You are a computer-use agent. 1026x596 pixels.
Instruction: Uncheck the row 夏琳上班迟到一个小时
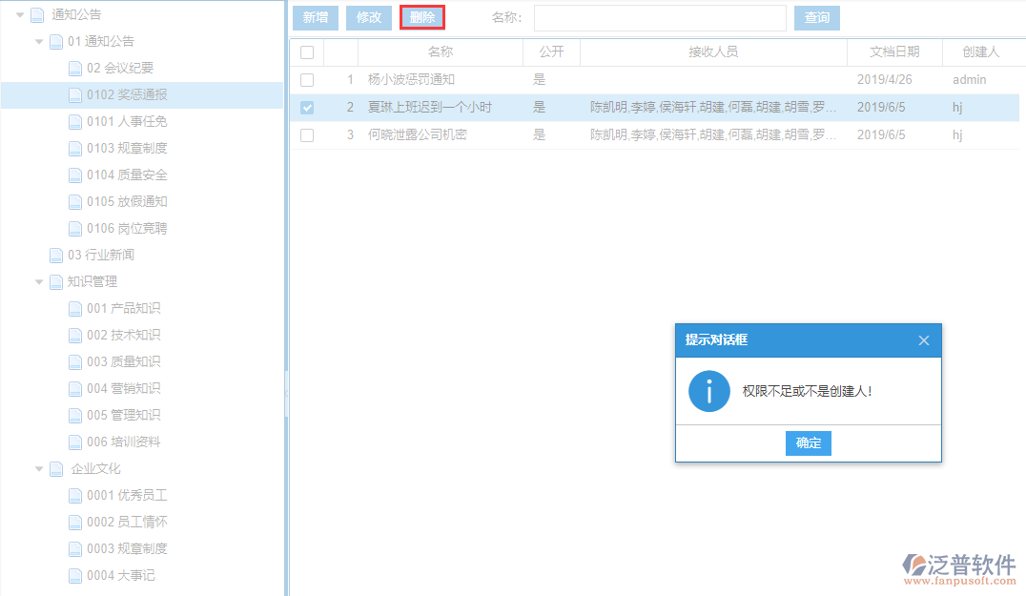pos(307,107)
